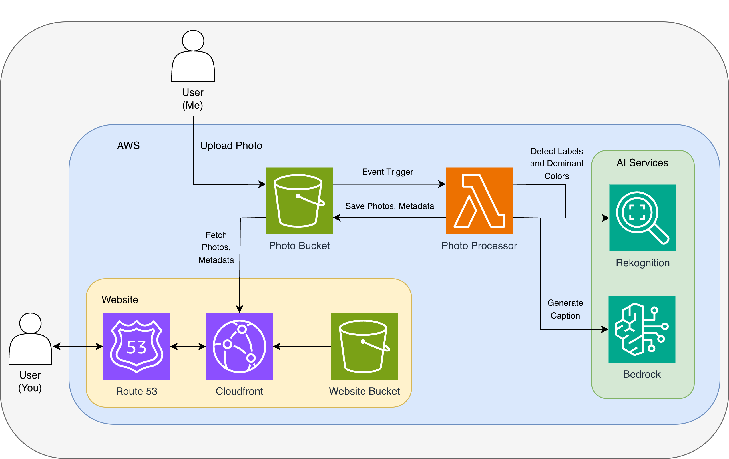Click the Detect Labels and Dominant Colors text
The image size is (729, 459).
coord(557,163)
